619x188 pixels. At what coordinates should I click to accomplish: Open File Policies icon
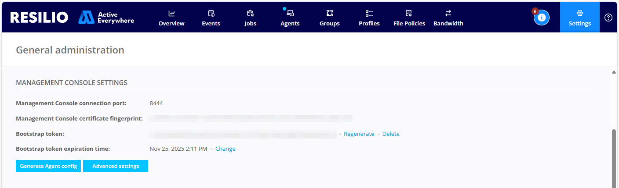click(x=409, y=13)
